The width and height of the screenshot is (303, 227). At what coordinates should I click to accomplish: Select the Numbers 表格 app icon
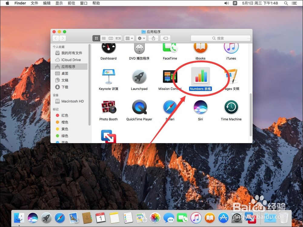coord(201,77)
